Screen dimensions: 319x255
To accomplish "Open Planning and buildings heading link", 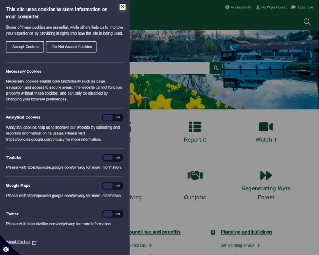I will coord(246,232).
